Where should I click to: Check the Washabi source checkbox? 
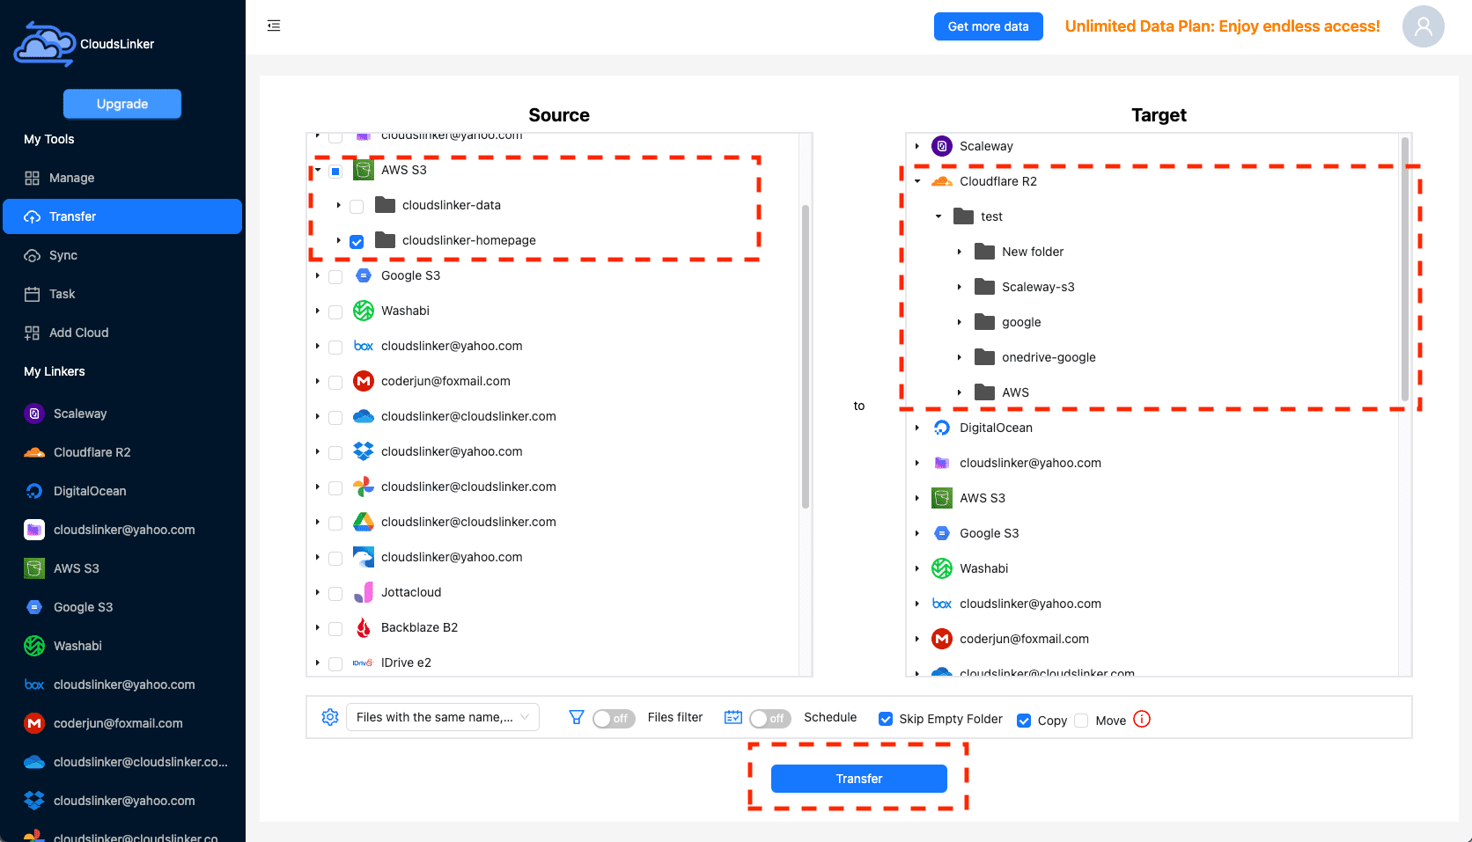[x=335, y=311]
